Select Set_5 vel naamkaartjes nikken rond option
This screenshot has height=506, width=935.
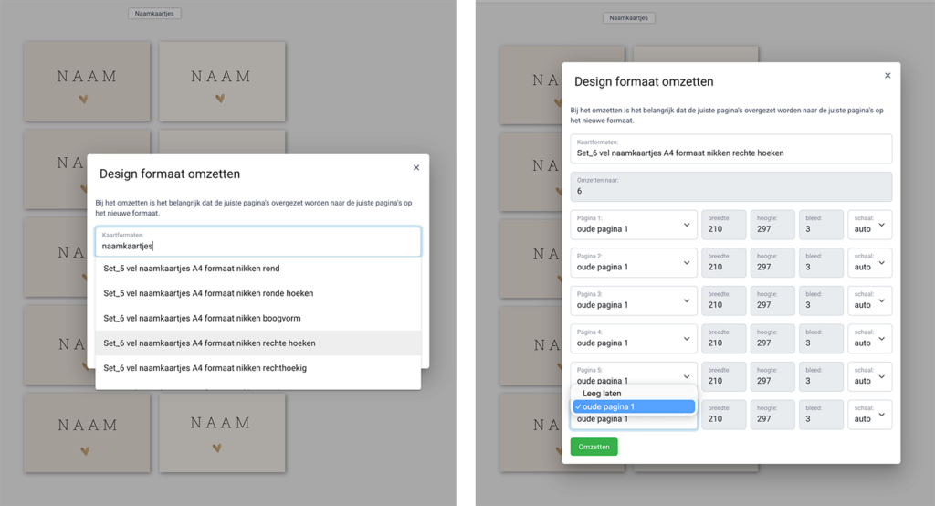[x=258, y=269]
